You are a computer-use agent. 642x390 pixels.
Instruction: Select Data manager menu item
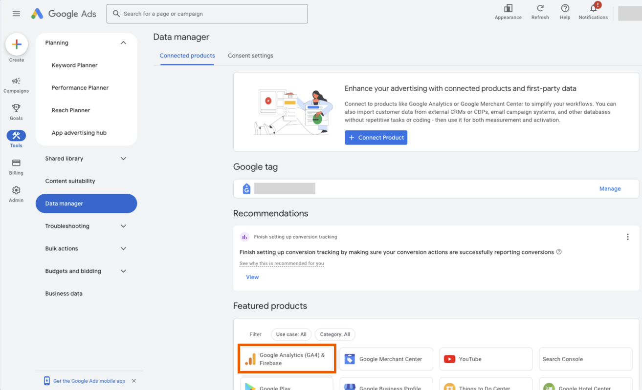tap(86, 204)
